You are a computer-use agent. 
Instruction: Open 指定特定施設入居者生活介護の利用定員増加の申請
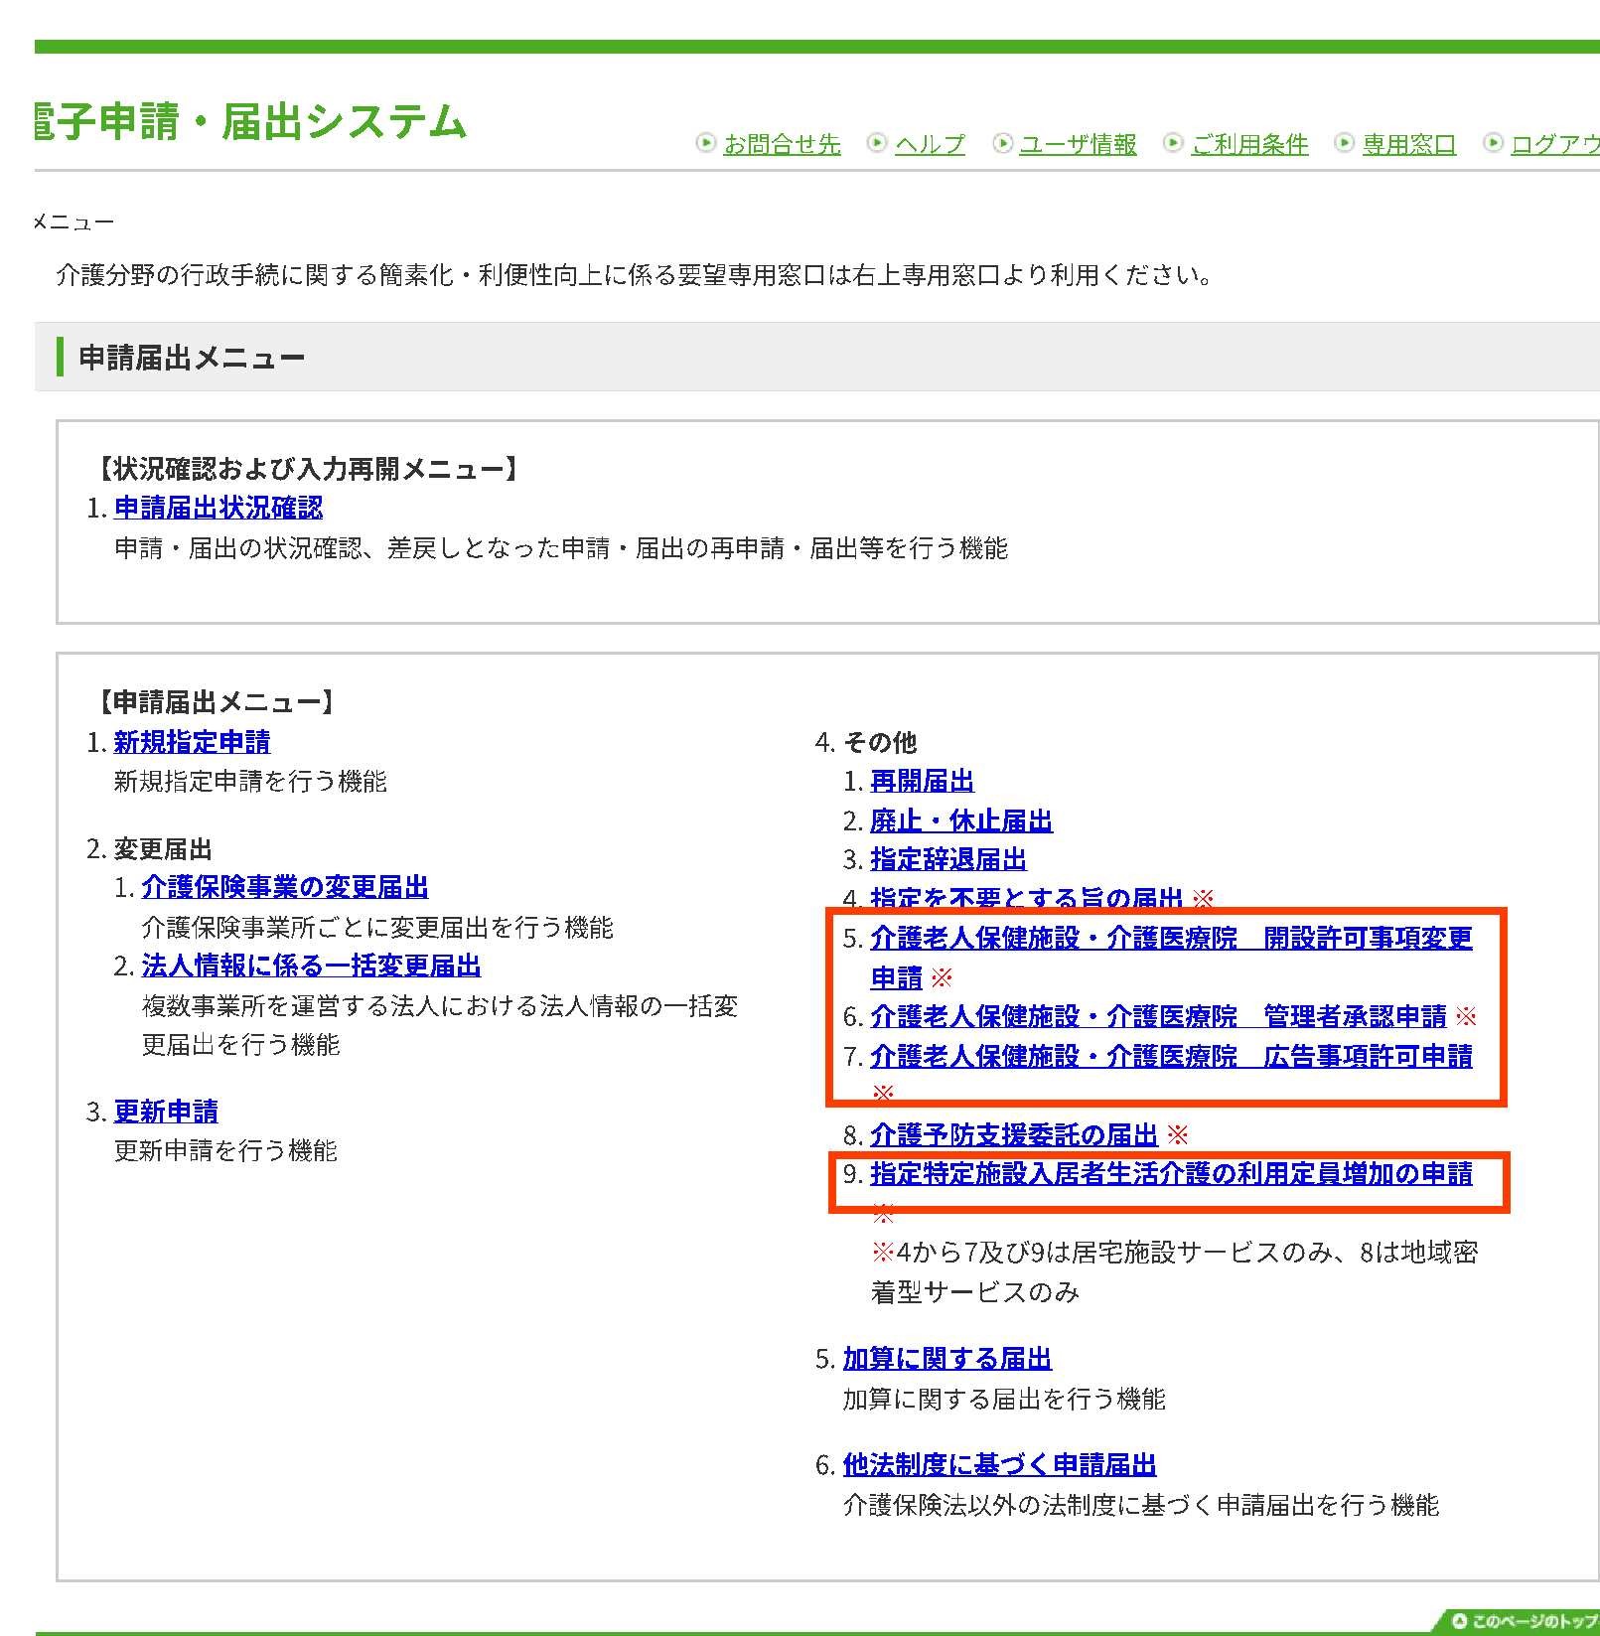1172,1175
